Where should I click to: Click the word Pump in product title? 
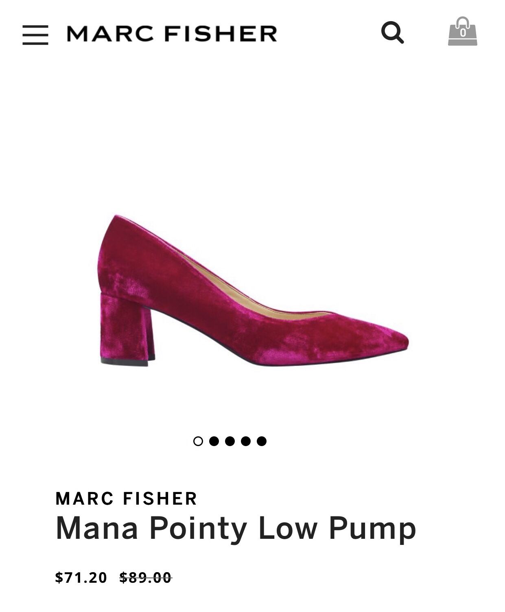click(x=373, y=529)
